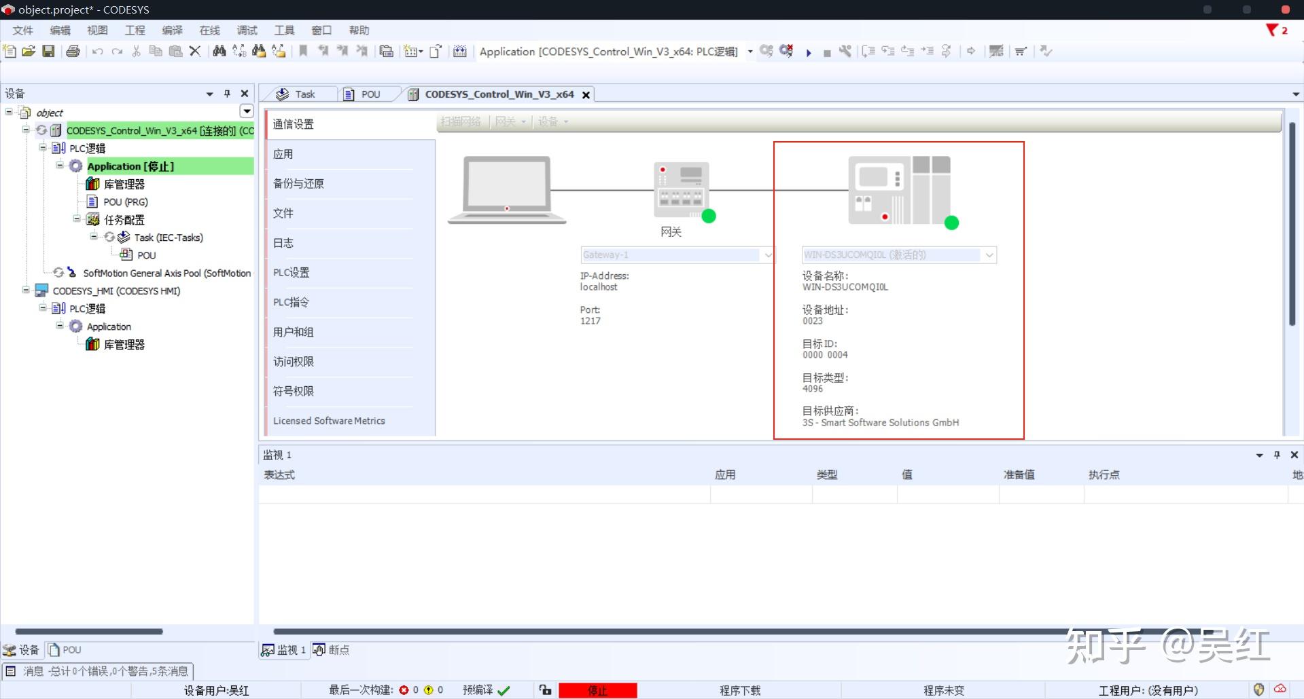
Task: Click the login gear icon
Action: point(766,51)
